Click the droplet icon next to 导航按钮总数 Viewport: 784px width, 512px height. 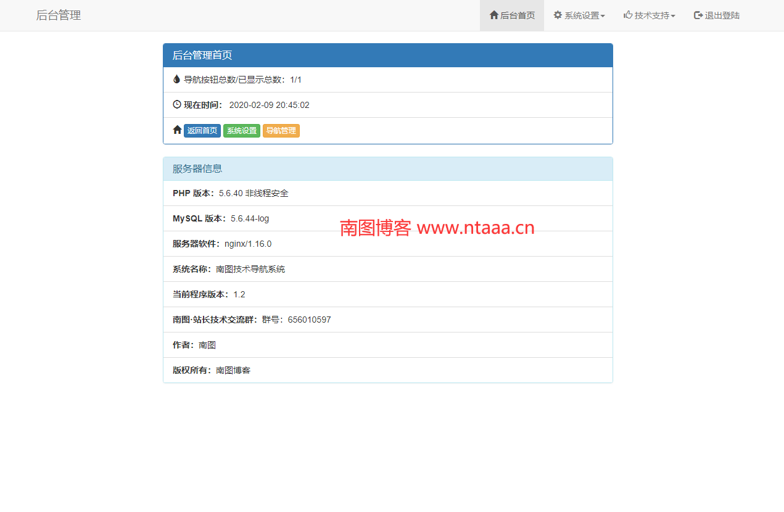(176, 80)
